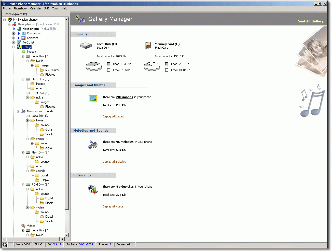Click the Videos film reel tree icon

click(23, 226)
